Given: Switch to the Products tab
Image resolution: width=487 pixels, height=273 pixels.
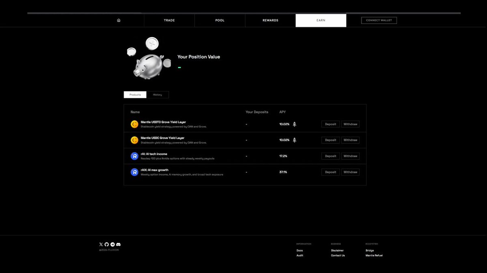Looking at the screenshot, I should [x=135, y=95].
